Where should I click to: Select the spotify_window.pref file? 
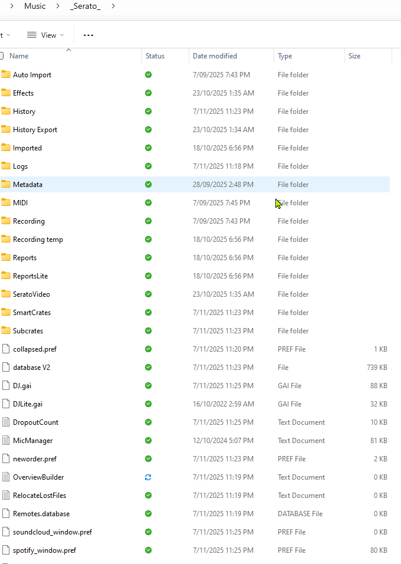tap(44, 550)
